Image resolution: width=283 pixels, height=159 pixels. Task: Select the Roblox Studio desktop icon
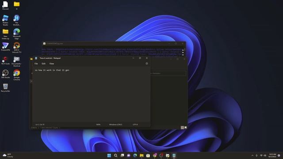pyautogui.click(x=5, y=20)
